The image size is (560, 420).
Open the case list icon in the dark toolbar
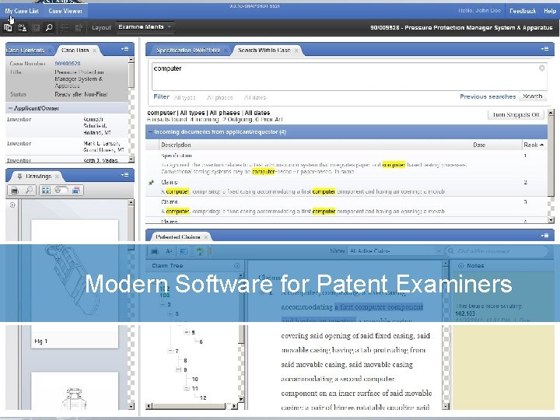[x=8, y=27]
